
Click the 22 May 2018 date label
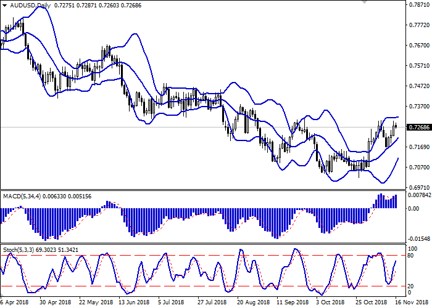coord(96,302)
